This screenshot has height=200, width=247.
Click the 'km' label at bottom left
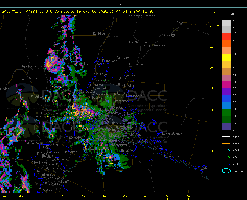(4, 197)
